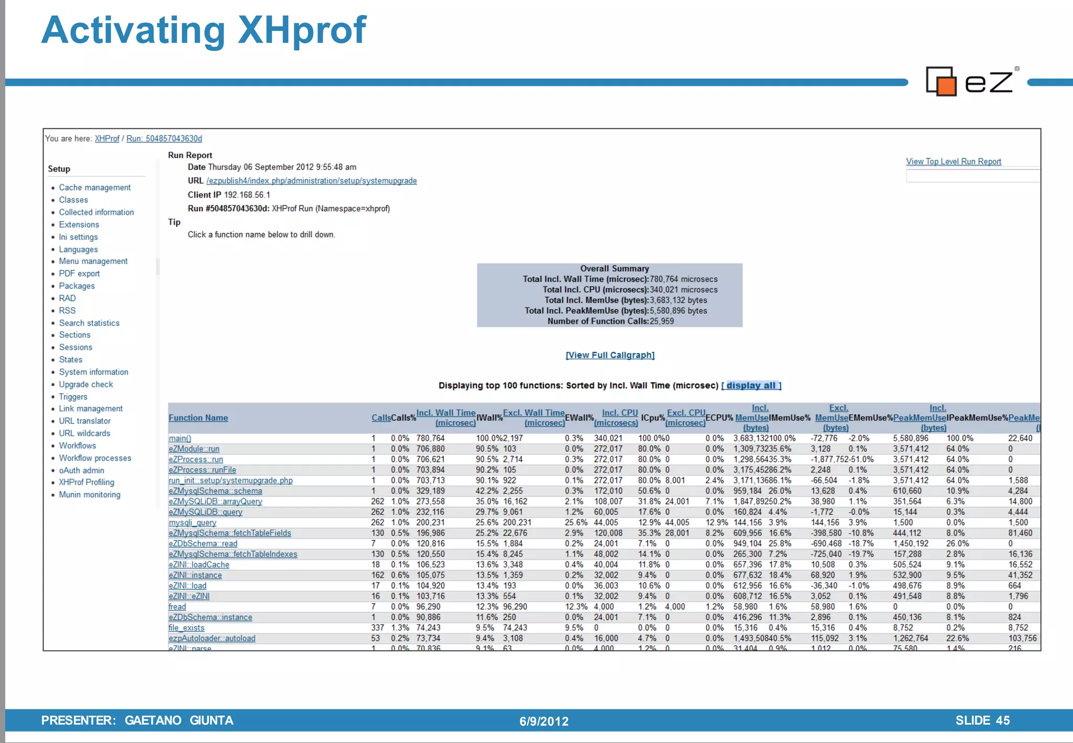
Task: Open the systemupgrade URL link
Action: click(x=311, y=181)
